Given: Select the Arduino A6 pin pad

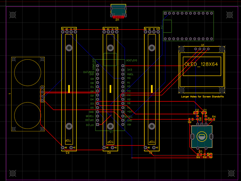Looking at the screenshot, I should click(122, 104).
